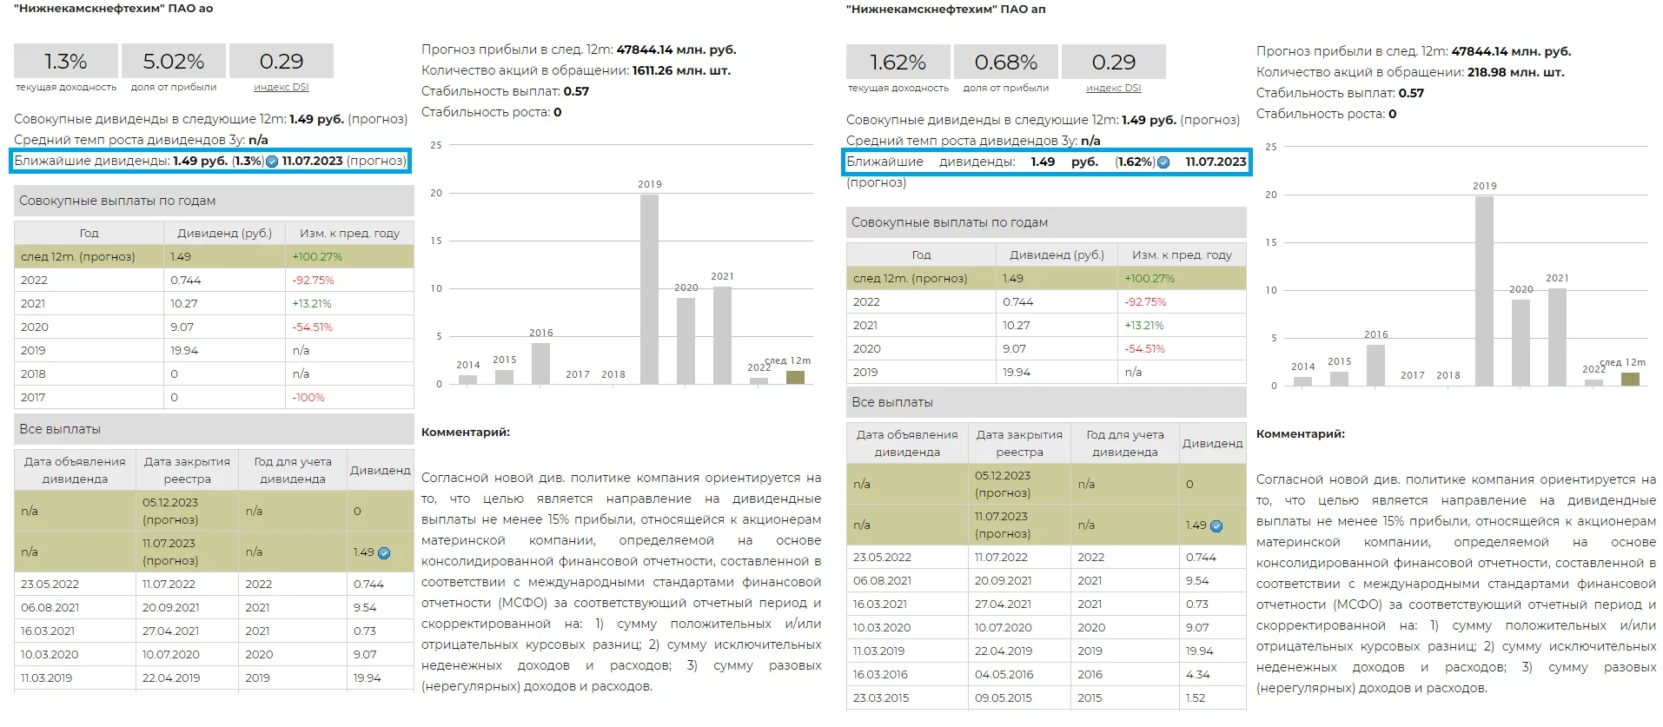Screen dimensions: 1663x727
Task: Click the olive след 12m bar in left chart
Action: click(x=795, y=377)
